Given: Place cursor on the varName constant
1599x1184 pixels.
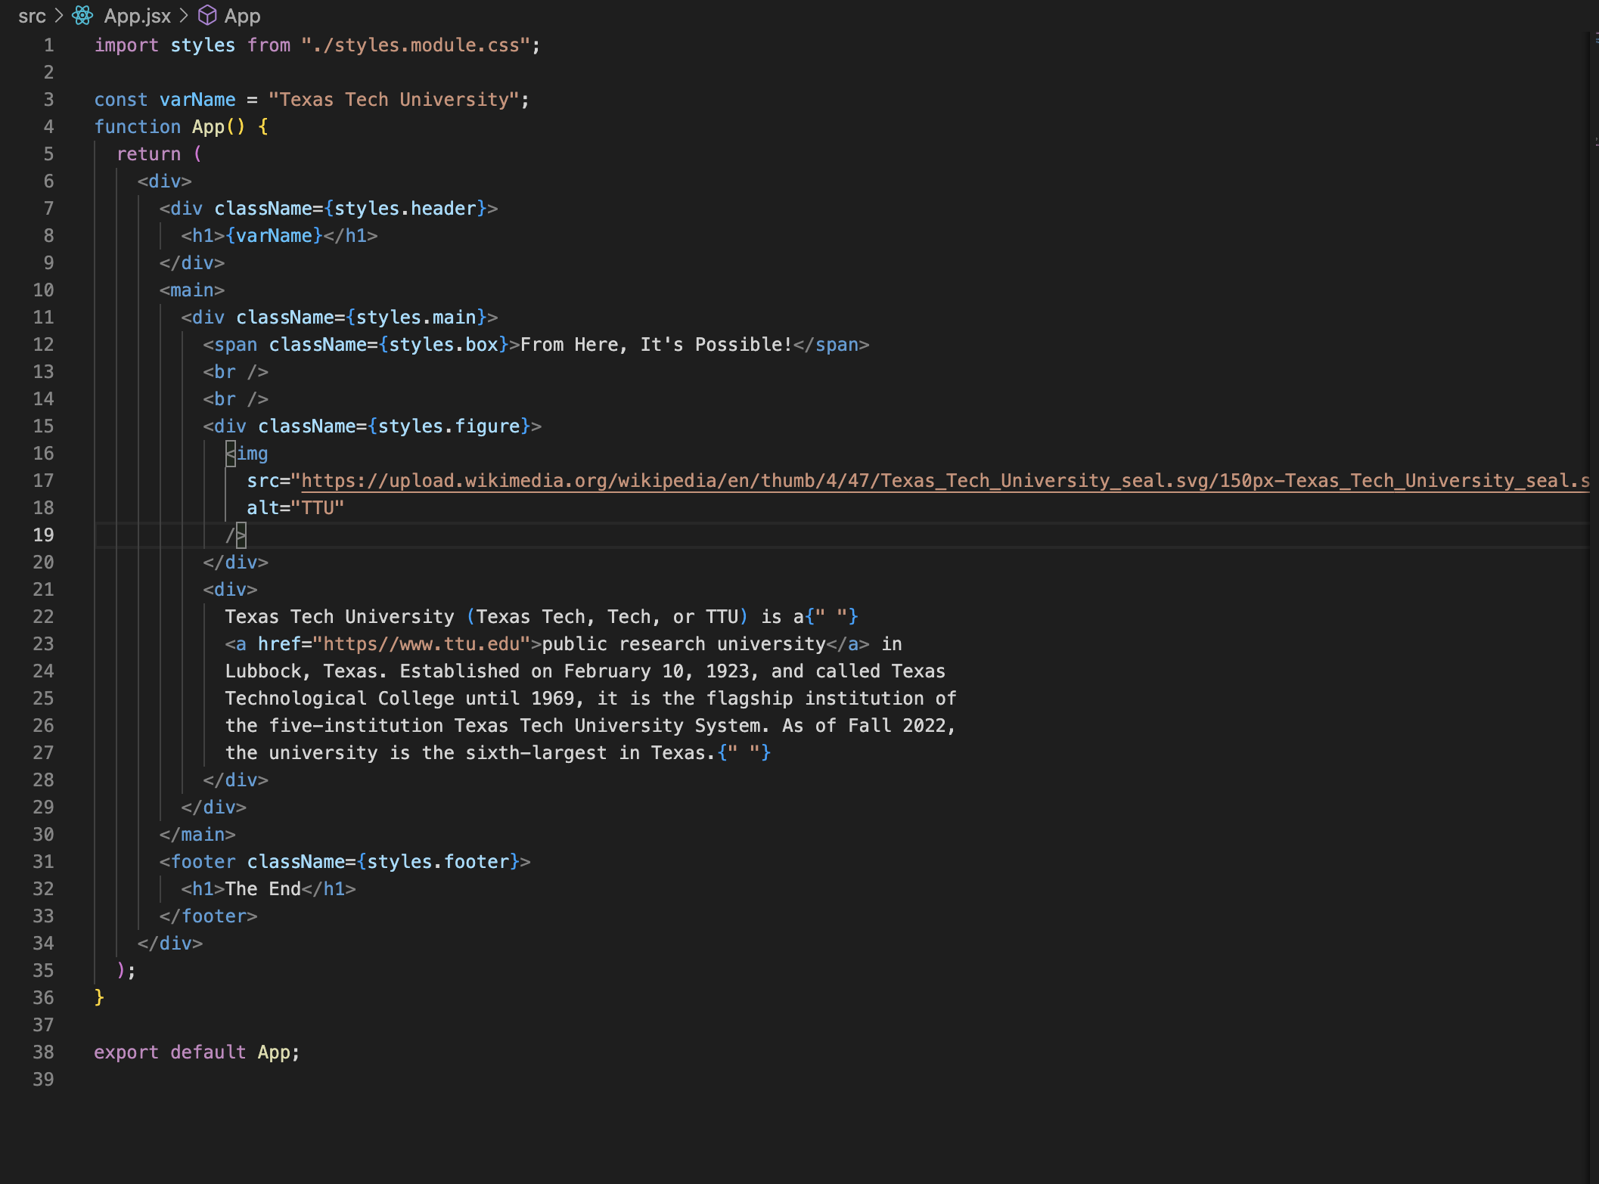Looking at the screenshot, I should (x=197, y=99).
